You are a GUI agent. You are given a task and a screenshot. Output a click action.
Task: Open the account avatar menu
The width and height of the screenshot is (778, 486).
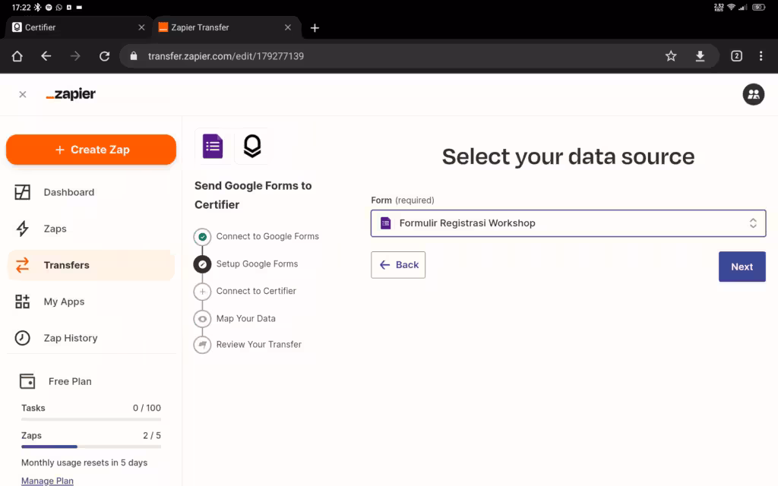[x=753, y=94]
